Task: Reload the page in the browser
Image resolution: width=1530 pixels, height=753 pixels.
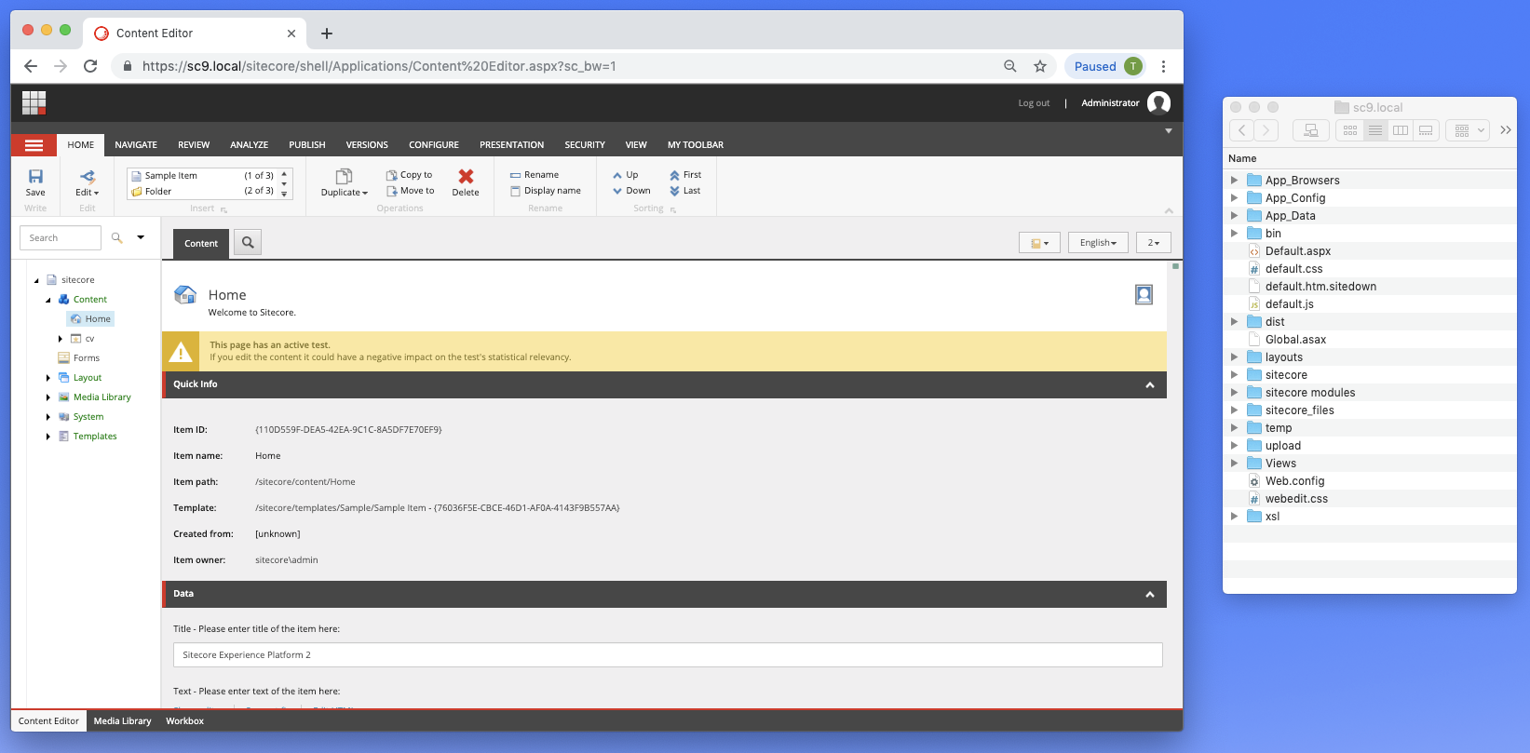Action: coord(90,66)
